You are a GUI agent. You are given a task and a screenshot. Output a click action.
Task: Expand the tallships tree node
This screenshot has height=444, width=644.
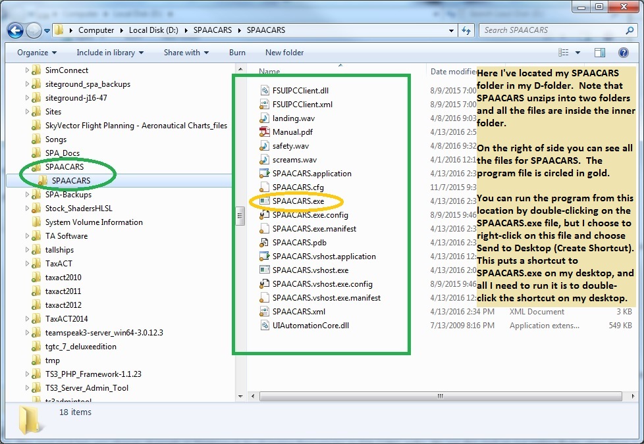[x=27, y=250]
